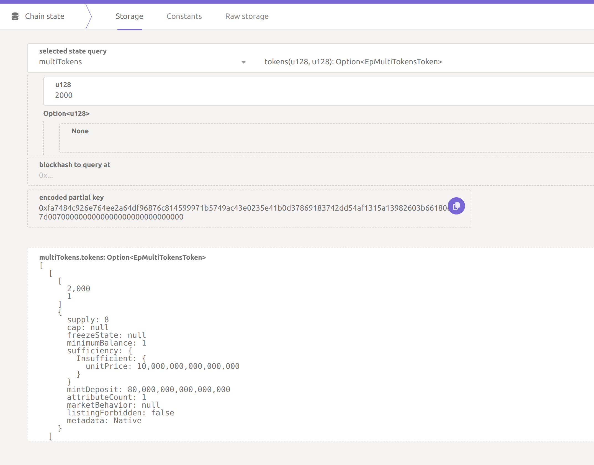The height and width of the screenshot is (465, 594).
Task: Click the multiTokens.tokens result heading
Action: point(122,257)
